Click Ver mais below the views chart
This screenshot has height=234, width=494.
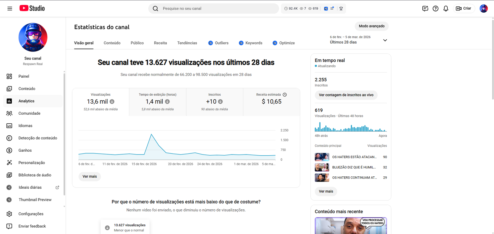click(90, 177)
